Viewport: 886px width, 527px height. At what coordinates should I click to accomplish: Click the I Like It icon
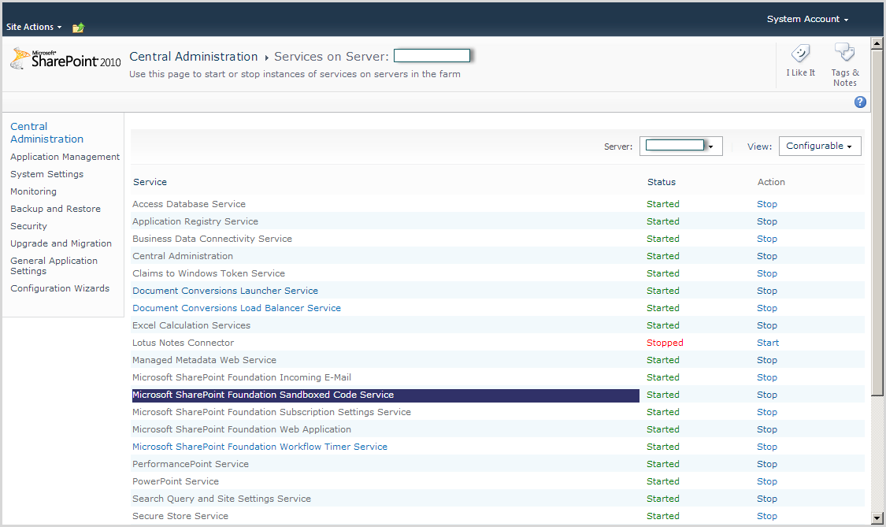(x=800, y=53)
